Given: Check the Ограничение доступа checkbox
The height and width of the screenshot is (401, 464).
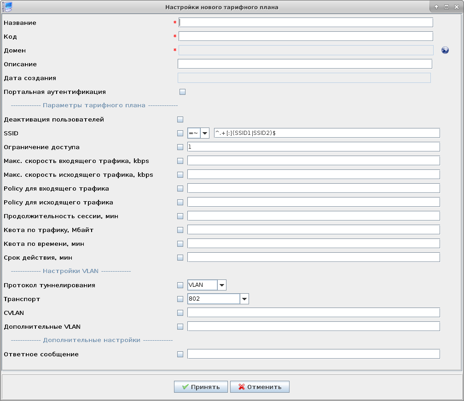Looking at the screenshot, I should point(180,147).
